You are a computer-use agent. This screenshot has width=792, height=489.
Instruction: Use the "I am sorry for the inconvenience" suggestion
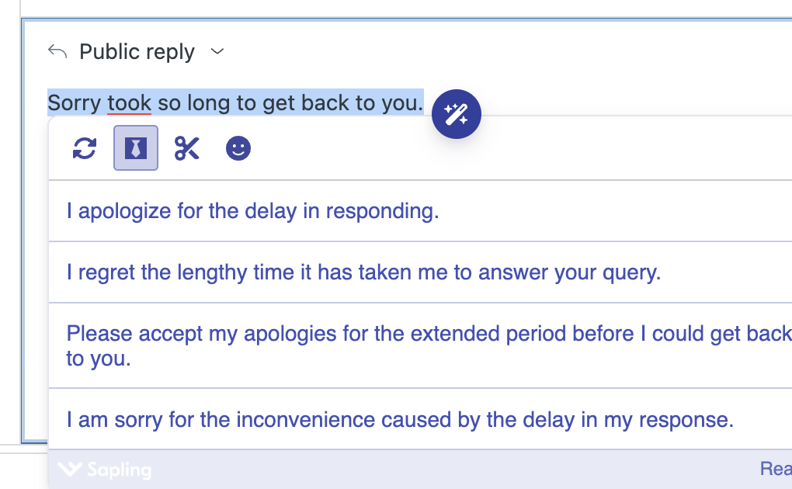coord(400,420)
